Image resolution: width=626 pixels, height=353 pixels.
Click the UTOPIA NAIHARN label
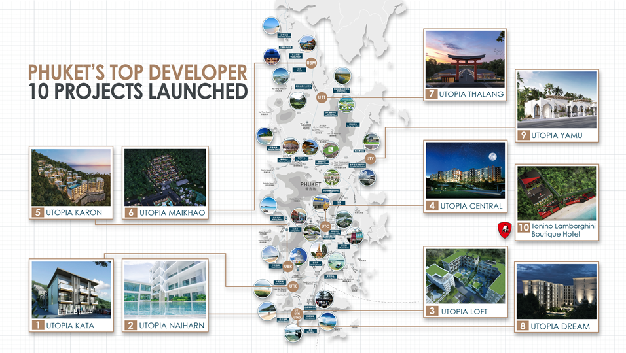[172, 326]
